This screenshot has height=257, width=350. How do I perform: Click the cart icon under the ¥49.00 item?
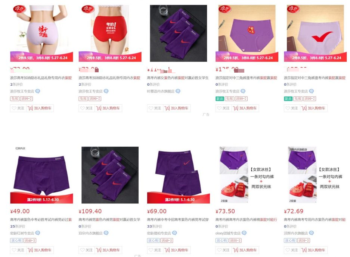click(x=30, y=250)
